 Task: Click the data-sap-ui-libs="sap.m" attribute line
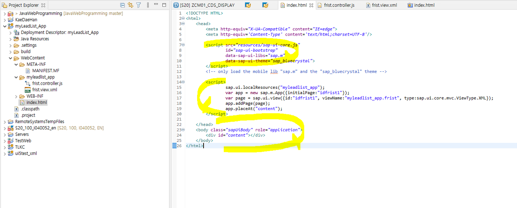click(255, 56)
